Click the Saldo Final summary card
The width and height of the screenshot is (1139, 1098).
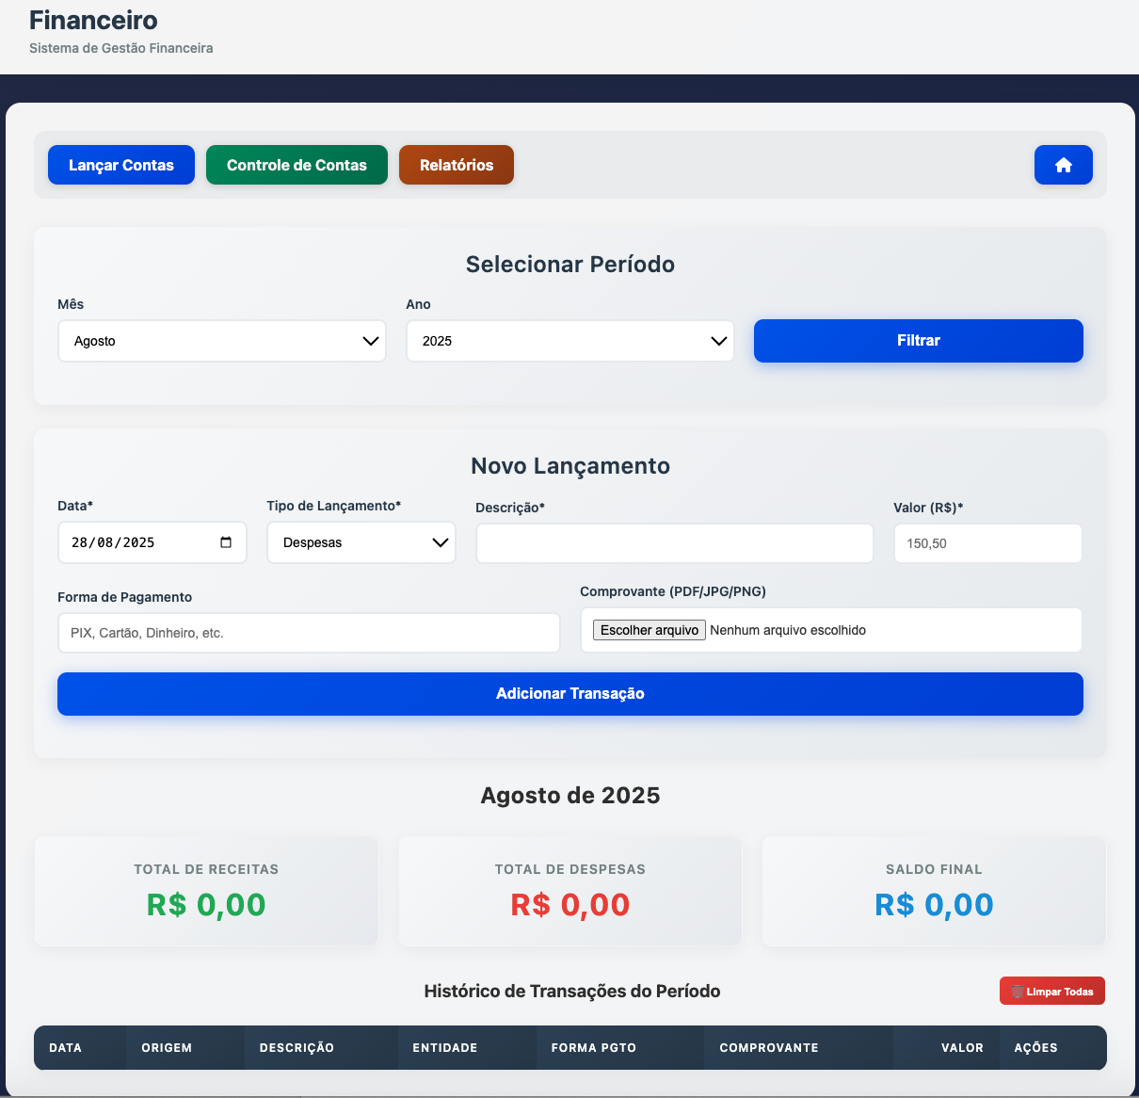(933, 891)
